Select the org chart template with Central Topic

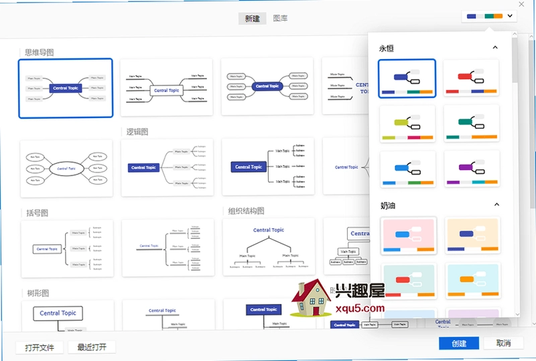269,247
